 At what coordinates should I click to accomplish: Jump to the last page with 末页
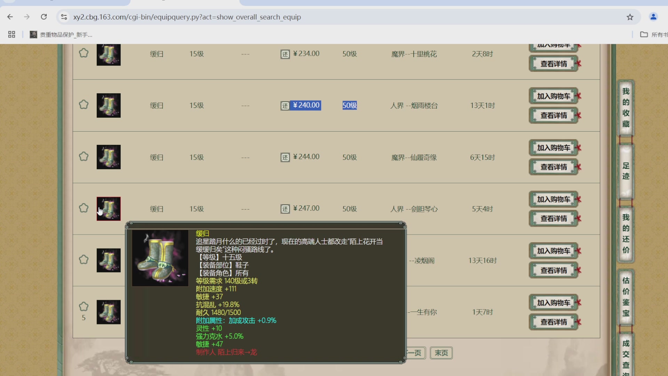[x=441, y=353]
